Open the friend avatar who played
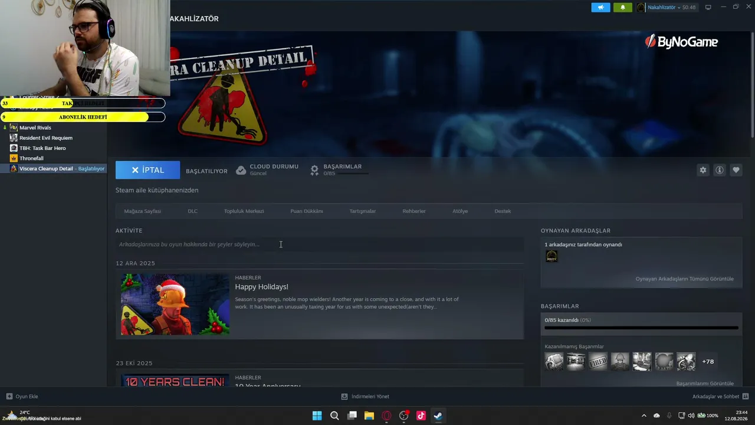Screen dimensions: 755x425 552,256
